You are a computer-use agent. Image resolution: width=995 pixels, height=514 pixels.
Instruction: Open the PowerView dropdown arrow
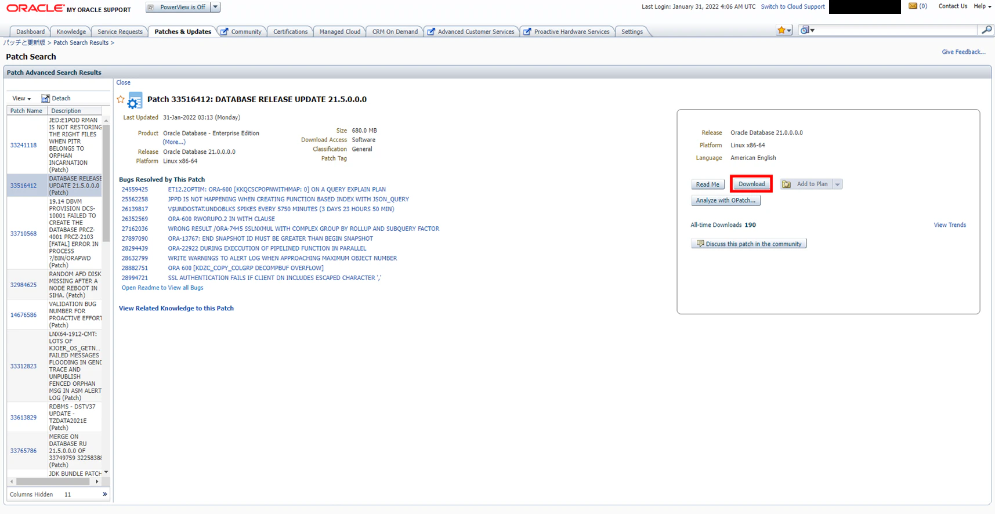pyautogui.click(x=215, y=7)
